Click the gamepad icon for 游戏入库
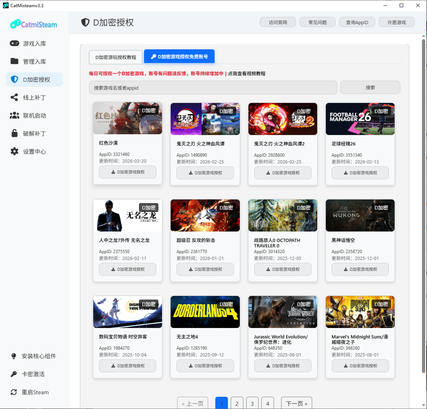 pos(14,43)
